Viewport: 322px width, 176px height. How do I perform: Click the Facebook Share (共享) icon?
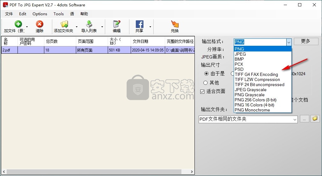click(x=139, y=24)
